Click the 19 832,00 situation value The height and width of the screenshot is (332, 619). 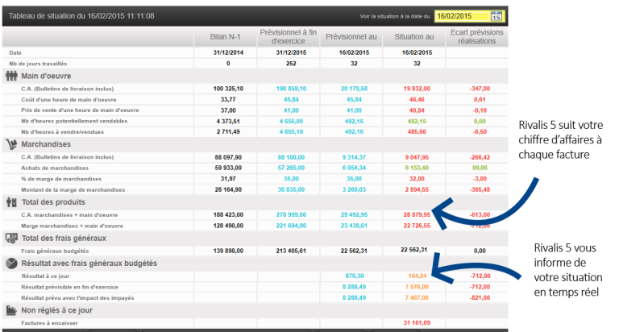click(417, 89)
